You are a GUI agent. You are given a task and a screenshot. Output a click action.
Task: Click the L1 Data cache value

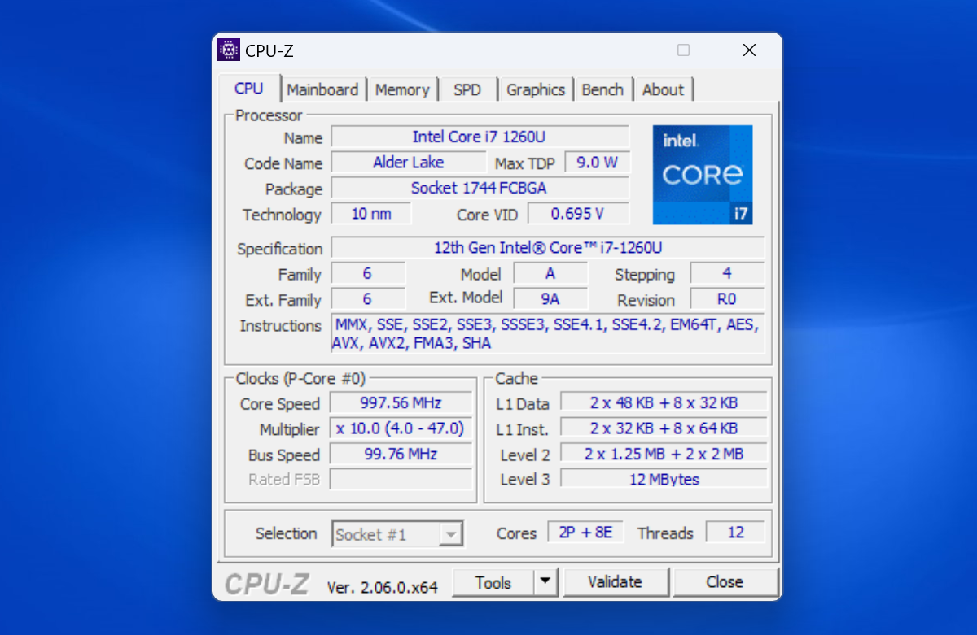tap(664, 402)
